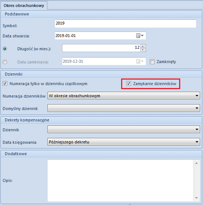
Task: Click the Opis scrollbar down arrow
Action: click(196, 198)
